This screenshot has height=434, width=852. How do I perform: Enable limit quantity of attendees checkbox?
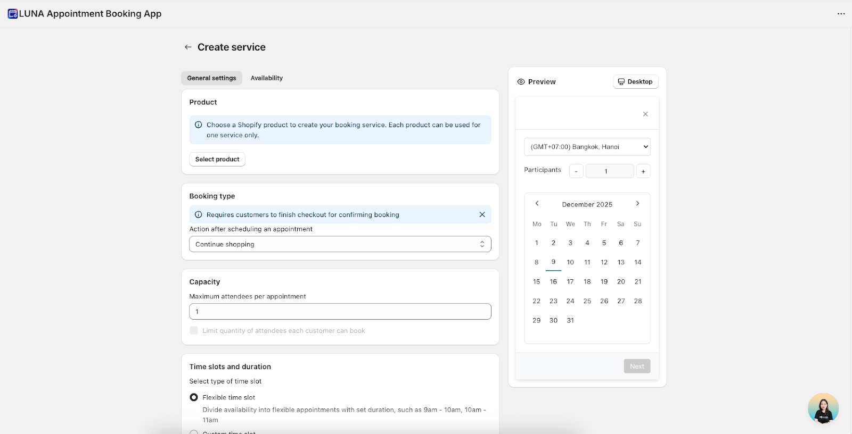click(194, 330)
